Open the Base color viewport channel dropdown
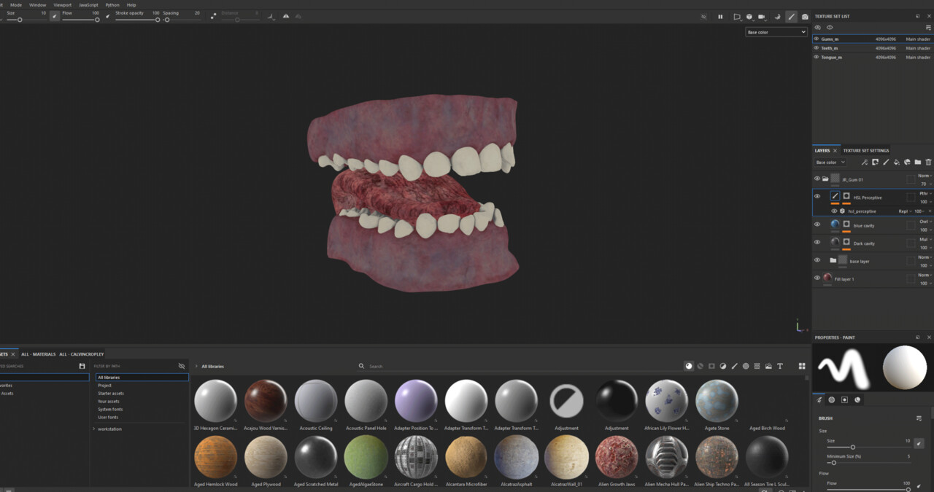The height and width of the screenshot is (492, 934). (x=776, y=32)
